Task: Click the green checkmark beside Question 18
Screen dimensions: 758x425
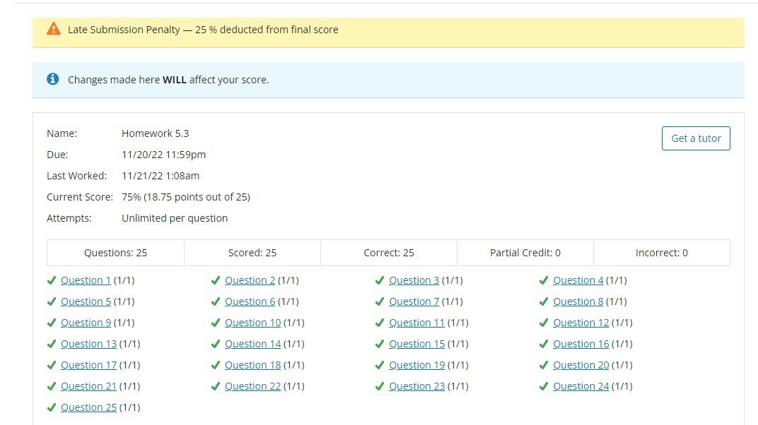Action: [216, 365]
